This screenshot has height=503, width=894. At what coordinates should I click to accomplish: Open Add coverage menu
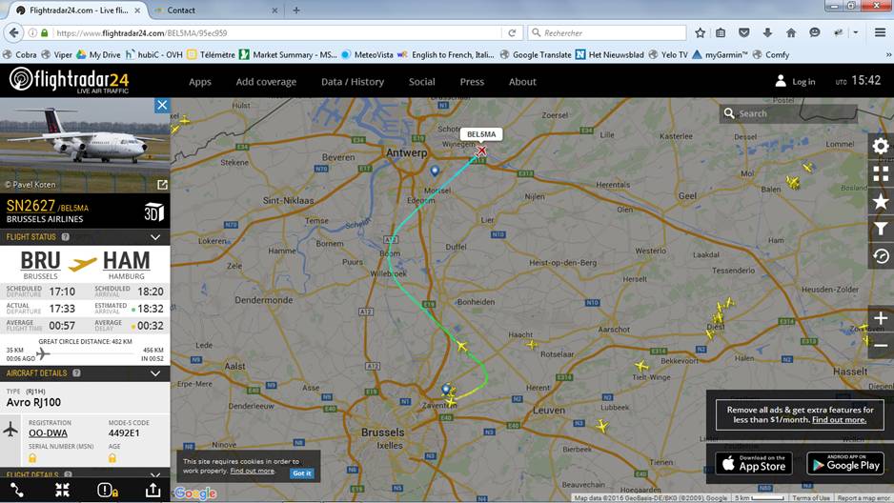click(x=266, y=82)
